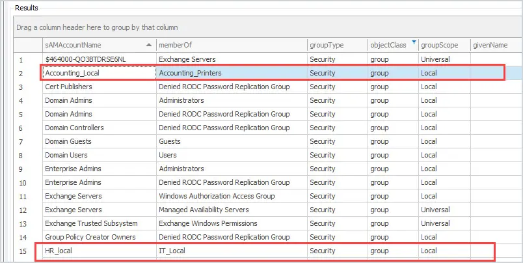The width and height of the screenshot is (523, 263).
Task: Click the Guests memberOf cell
Action: [x=232, y=141]
